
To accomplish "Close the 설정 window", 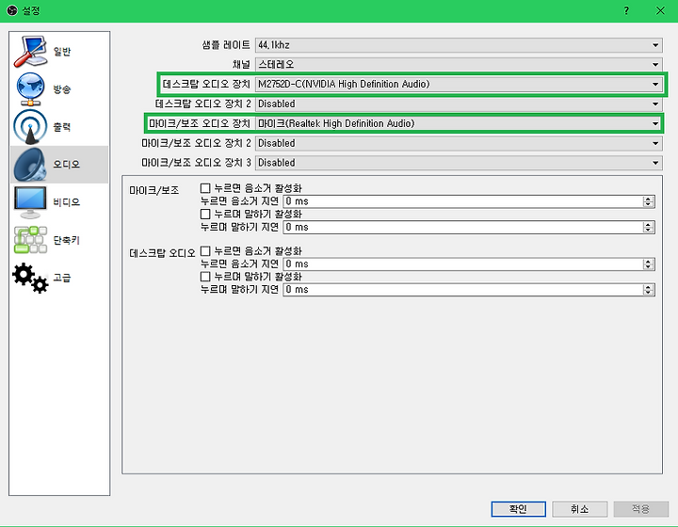I will 660,10.
